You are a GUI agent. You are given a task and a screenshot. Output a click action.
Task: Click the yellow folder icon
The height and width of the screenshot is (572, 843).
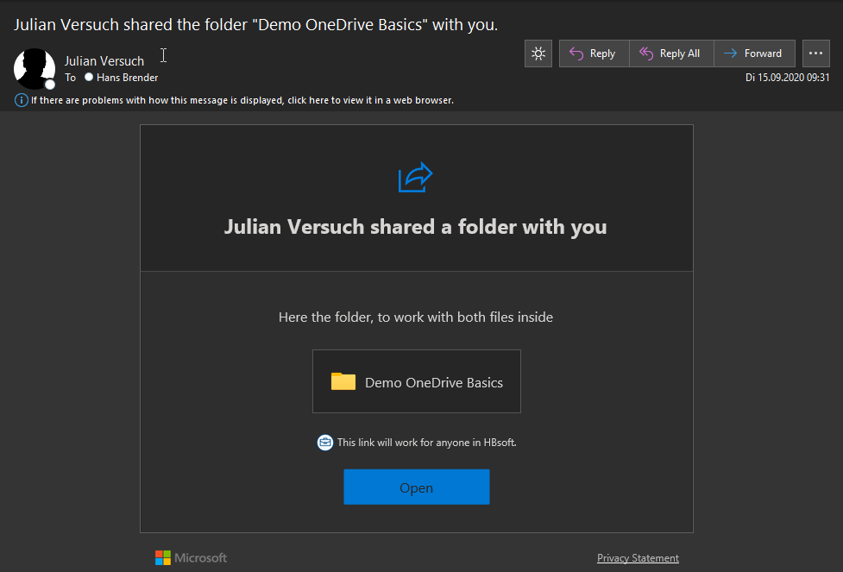(x=343, y=381)
